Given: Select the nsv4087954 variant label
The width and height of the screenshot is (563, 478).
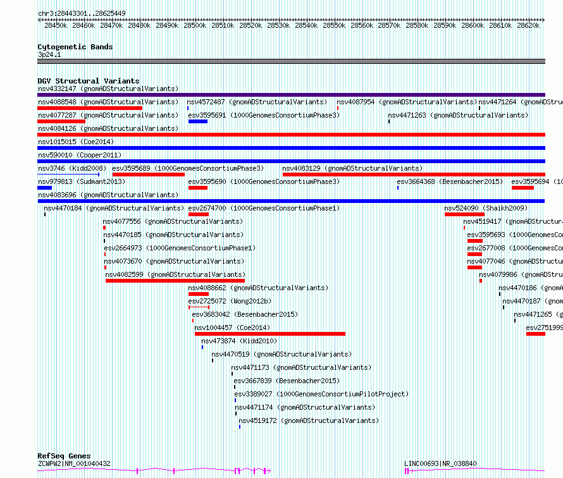Looking at the screenshot, I should (407, 102).
